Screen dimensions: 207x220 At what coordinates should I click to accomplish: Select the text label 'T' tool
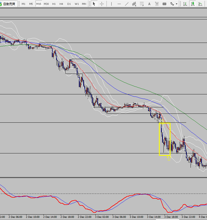tap(157, 4)
